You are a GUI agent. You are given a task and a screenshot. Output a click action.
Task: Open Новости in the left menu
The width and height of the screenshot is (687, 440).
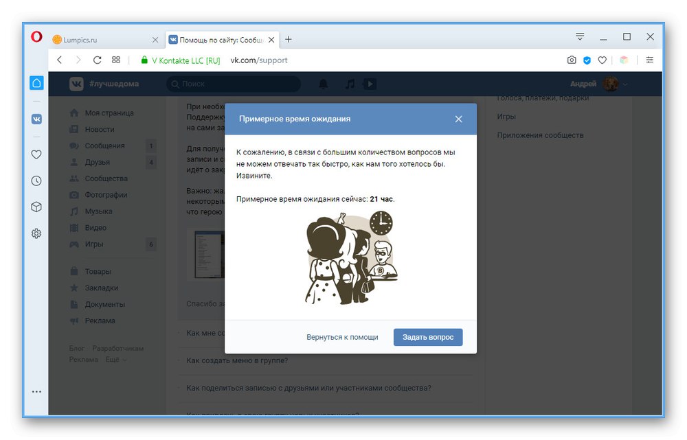click(92, 129)
